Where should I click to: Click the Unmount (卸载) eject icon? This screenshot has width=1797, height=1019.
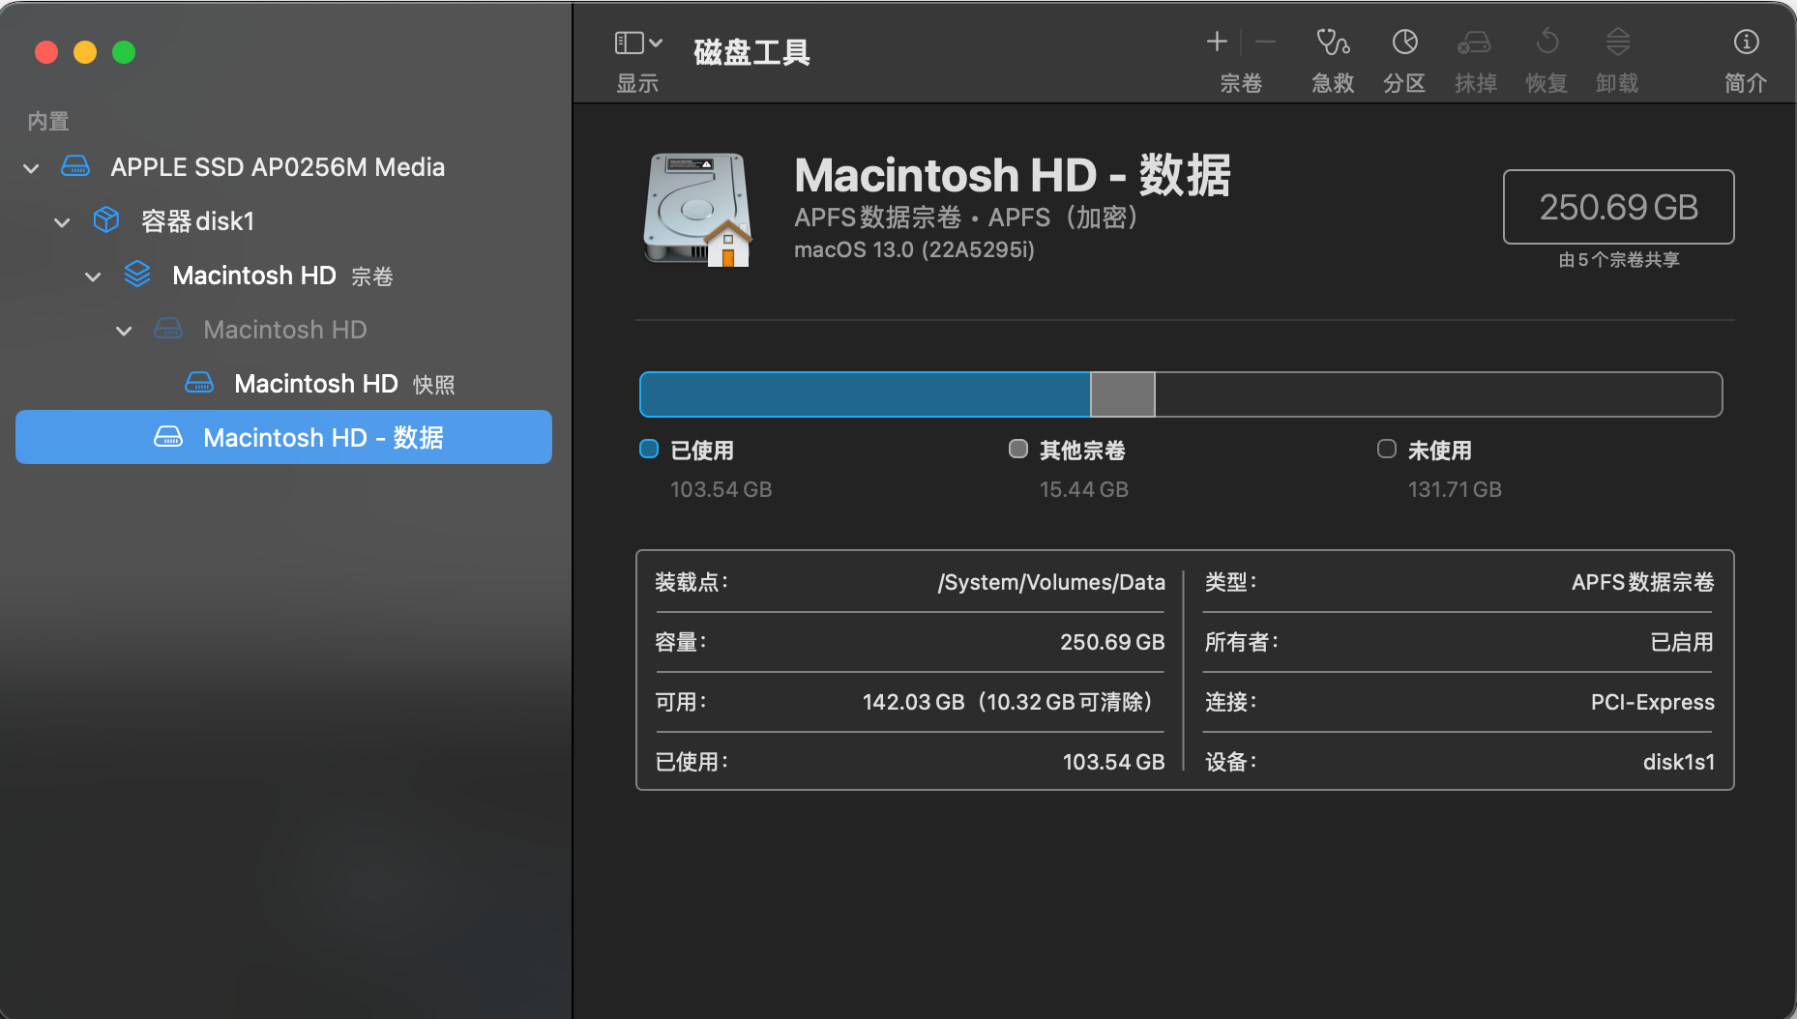click(1617, 44)
